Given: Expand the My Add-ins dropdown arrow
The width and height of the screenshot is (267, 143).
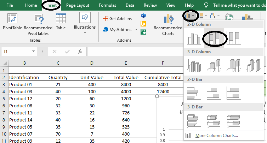Looking at the screenshot, I should pyautogui.click(x=136, y=30).
